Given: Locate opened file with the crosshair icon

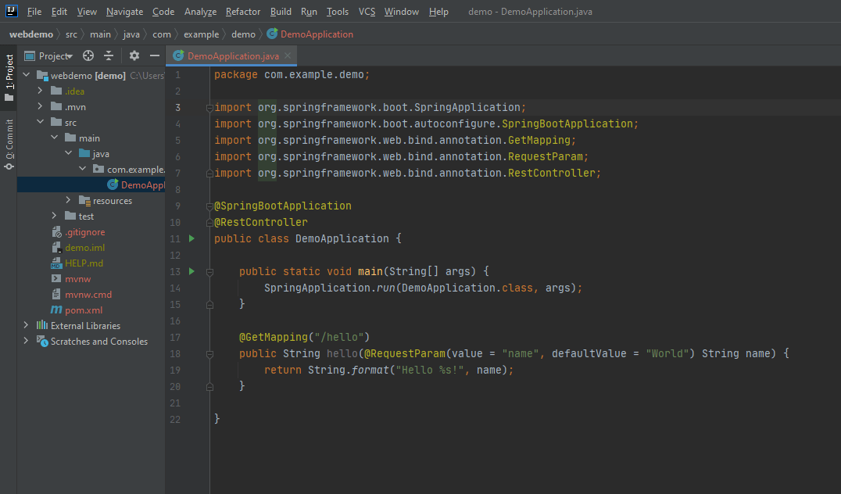Looking at the screenshot, I should (88, 55).
